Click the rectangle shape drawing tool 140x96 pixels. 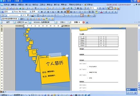[x=33, y=95]
